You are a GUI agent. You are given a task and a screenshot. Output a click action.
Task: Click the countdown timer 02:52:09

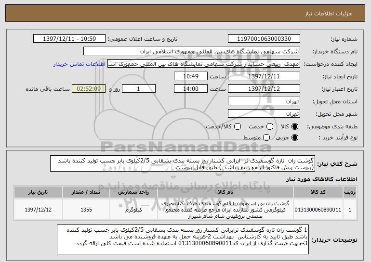(x=89, y=89)
